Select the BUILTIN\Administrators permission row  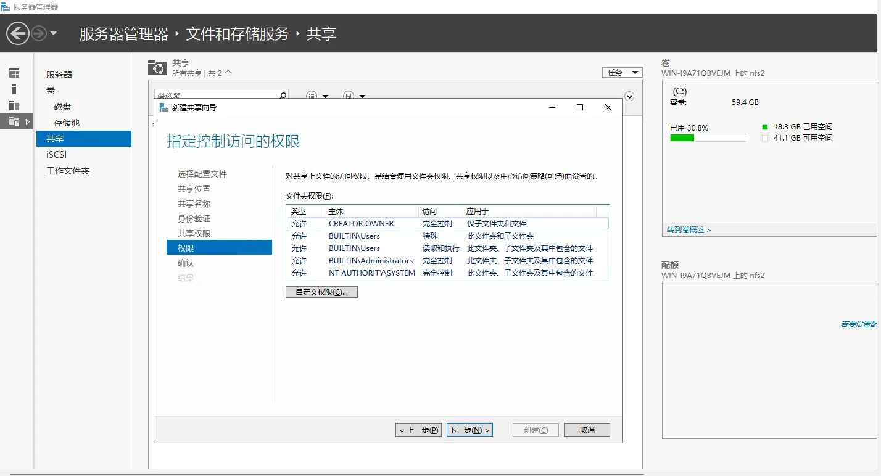pyautogui.click(x=448, y=261)
